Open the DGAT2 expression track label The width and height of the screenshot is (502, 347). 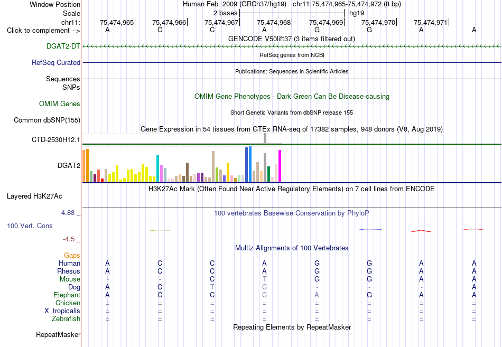[69, 165]
